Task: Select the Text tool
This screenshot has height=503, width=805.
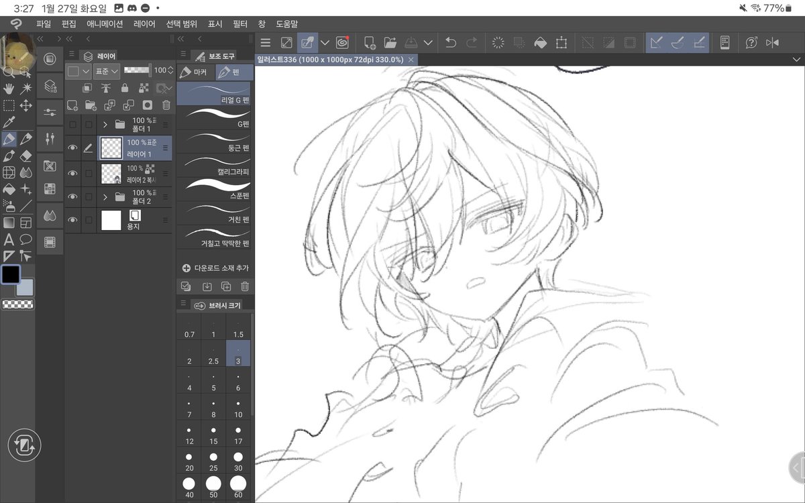Action: [9, 239]
